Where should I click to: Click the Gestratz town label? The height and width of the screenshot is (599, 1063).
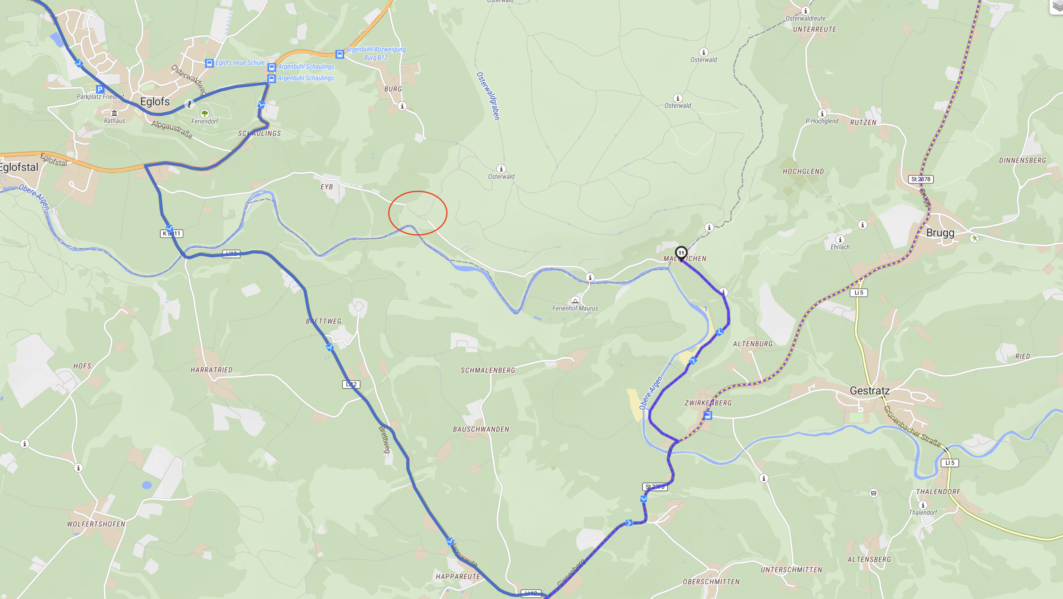point(869,391)
